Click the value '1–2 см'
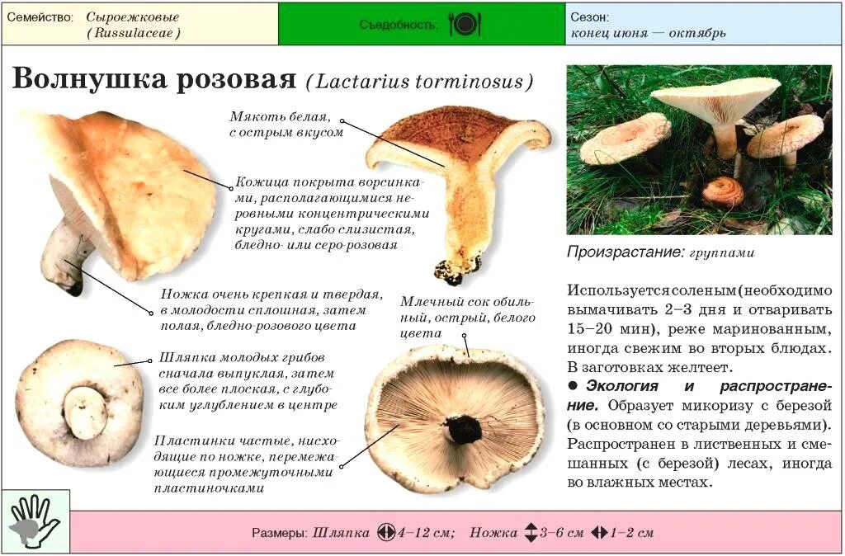This screenshot has height=556, width=845. click(x=631, y=533)
